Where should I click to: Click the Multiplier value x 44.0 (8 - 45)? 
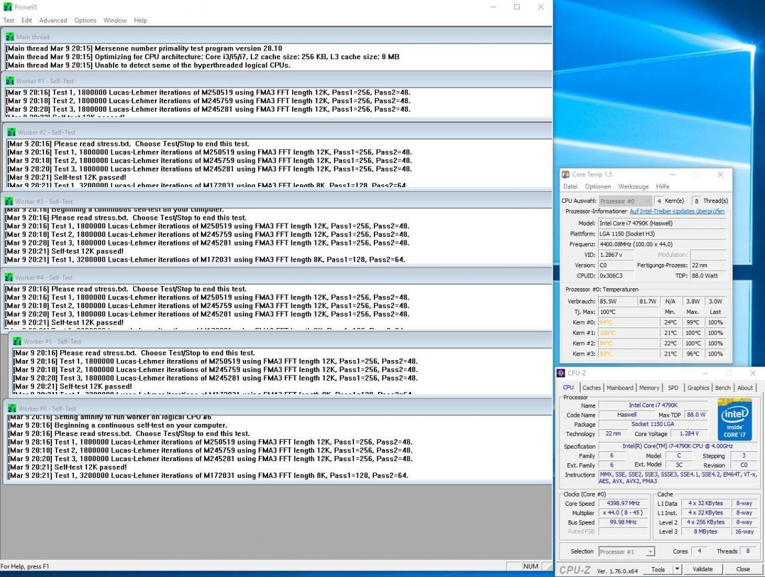623,512
